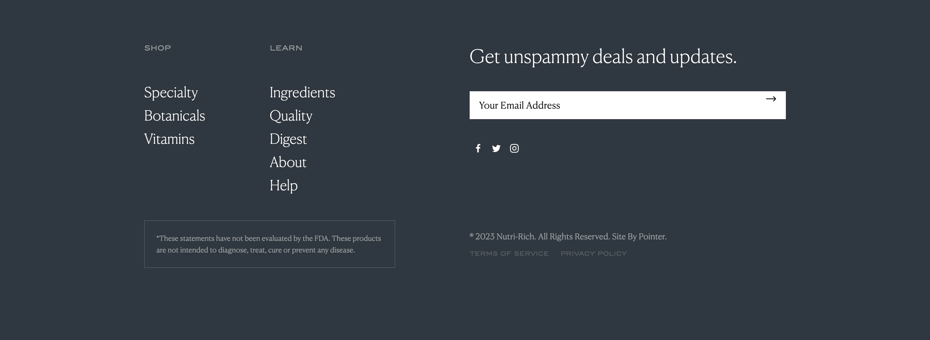The height and width of the screenshot is (340, 930).
Task: Open the Botanicals shop link
Action: 174,116
